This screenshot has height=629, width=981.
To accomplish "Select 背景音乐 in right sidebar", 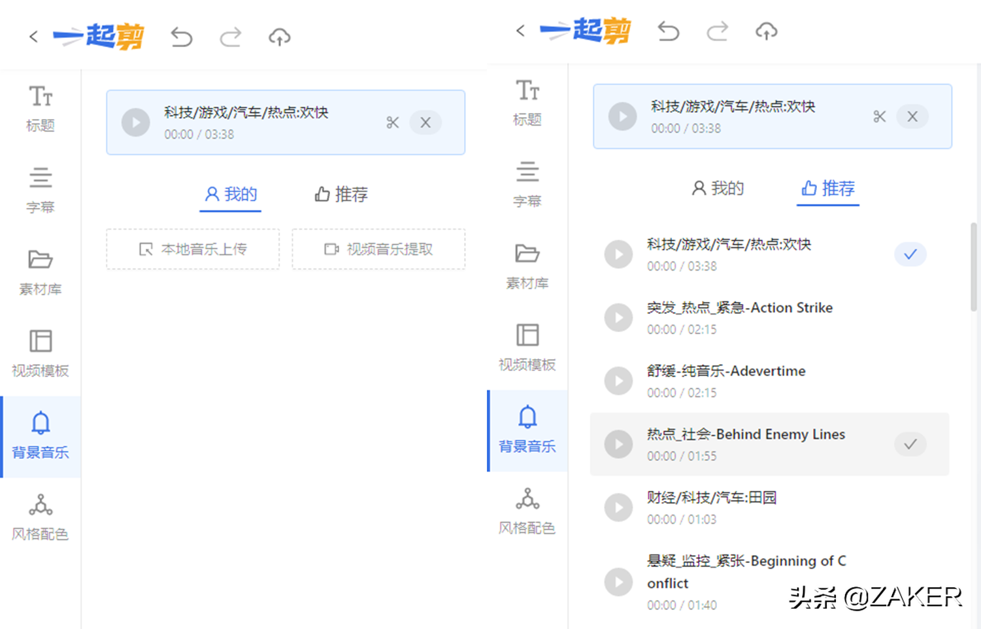I will (x=527, y=430).
